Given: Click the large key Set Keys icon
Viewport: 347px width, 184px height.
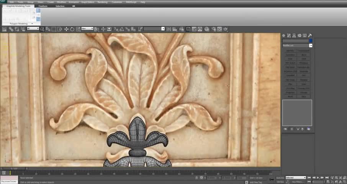Looking at the screenshot, I should [x=271, y=179].
